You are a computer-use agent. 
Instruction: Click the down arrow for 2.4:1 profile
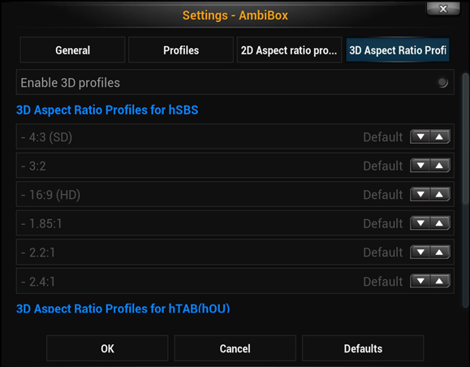pyautogui.click(x=420, y=281)
